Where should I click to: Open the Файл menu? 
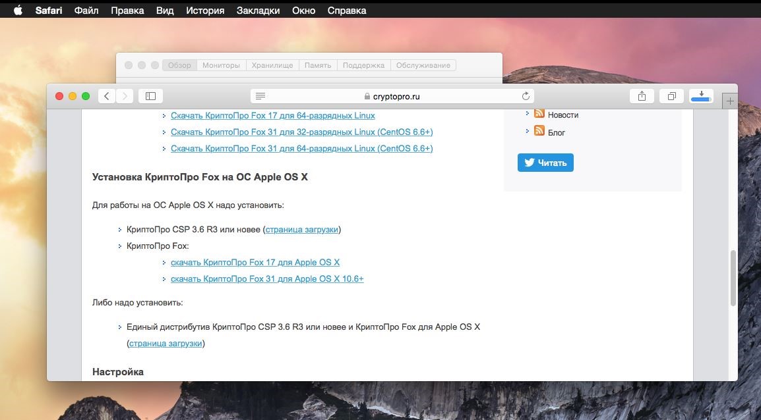[86, 10]
